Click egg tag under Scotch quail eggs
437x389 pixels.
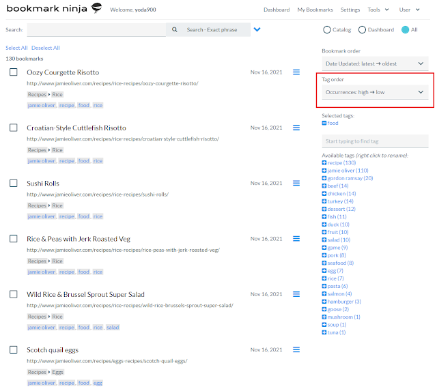(98, 383)
